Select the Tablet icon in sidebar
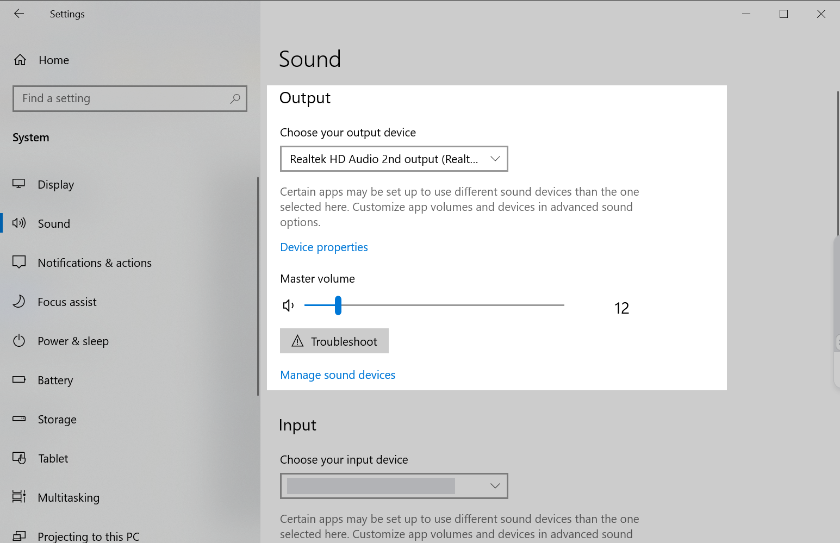The width and height of the screenshot is (840, 543). tap(20, 458)
